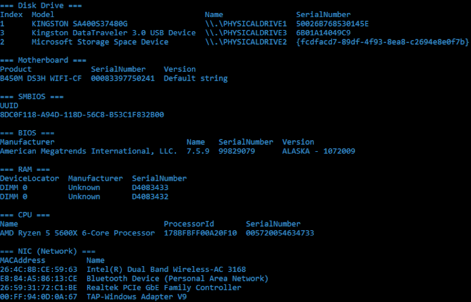Click the motherboard serial number 00083397750241
Screen dimensions: 471x302
coord(123,78)
